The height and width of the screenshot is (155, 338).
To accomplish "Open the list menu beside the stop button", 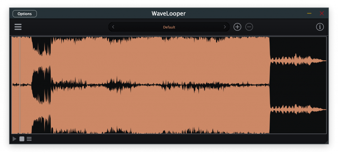I will (x=29, y=139).
